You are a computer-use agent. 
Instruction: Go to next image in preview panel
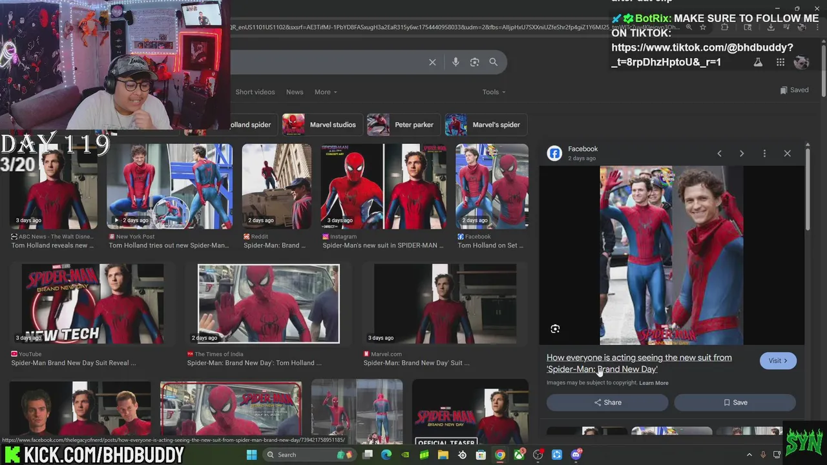coord(742,154)
